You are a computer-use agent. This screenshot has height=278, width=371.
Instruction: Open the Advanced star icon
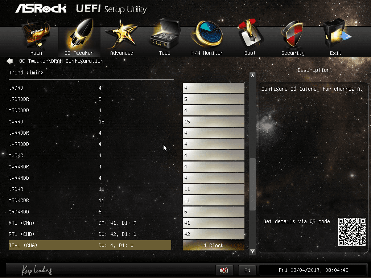121,34
